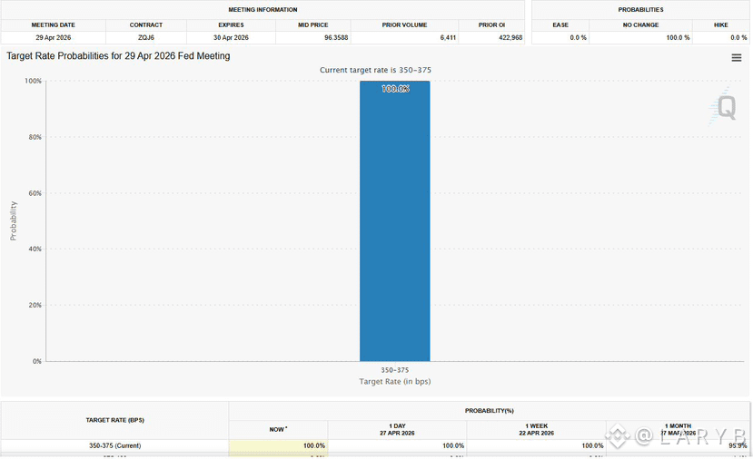Click the 'MEETING INFORMATION' table heading

point(263,10)
